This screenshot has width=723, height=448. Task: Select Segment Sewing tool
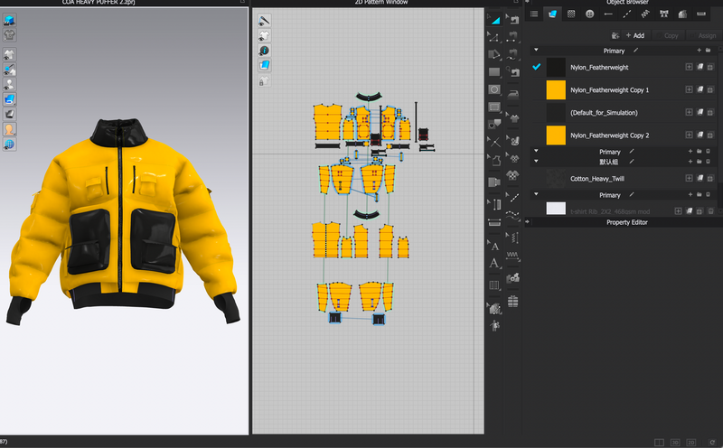click(x=512, y=37)
